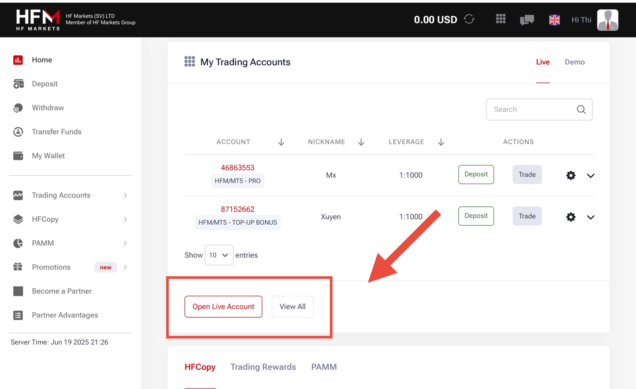Screen dimensions: 636x389
Task: Open settings gear for account 87152662
Action: 570,217
